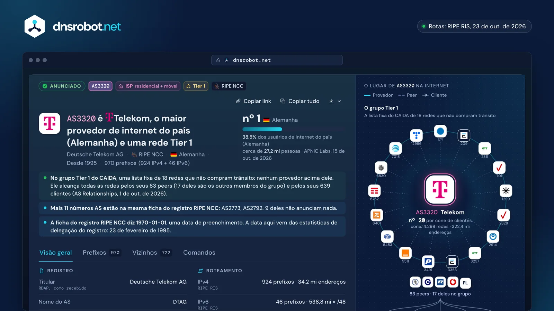
Task: Click the teal market share progress bar
Action: (x=262, y=129)
